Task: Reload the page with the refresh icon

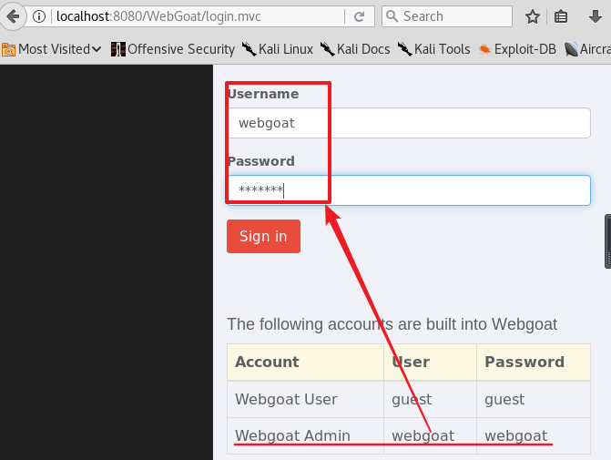Action: click(x=359, y=16)
